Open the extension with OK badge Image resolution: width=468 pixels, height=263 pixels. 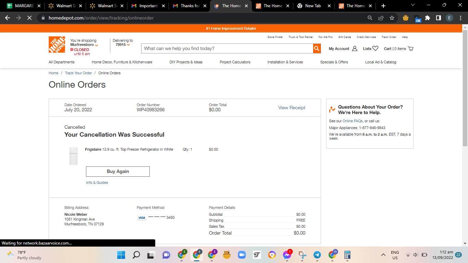pos(417,18)
